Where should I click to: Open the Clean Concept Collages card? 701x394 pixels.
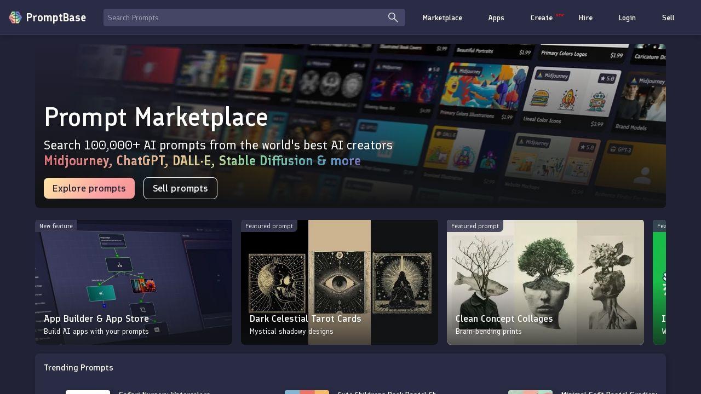pyautogui.click(x=545, y=282)
